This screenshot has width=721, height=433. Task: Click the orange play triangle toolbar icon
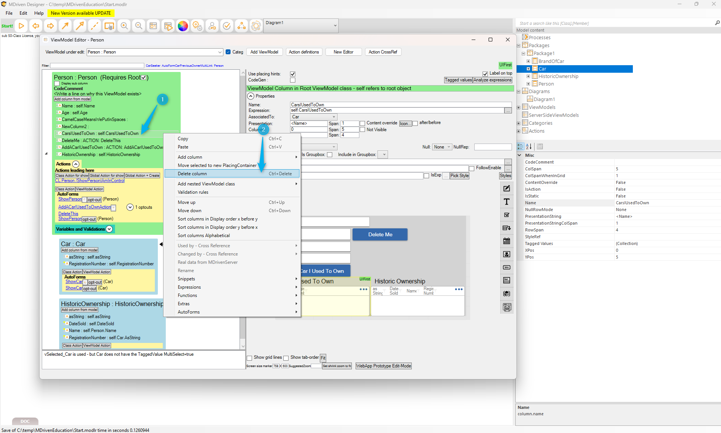coord(21,26)
